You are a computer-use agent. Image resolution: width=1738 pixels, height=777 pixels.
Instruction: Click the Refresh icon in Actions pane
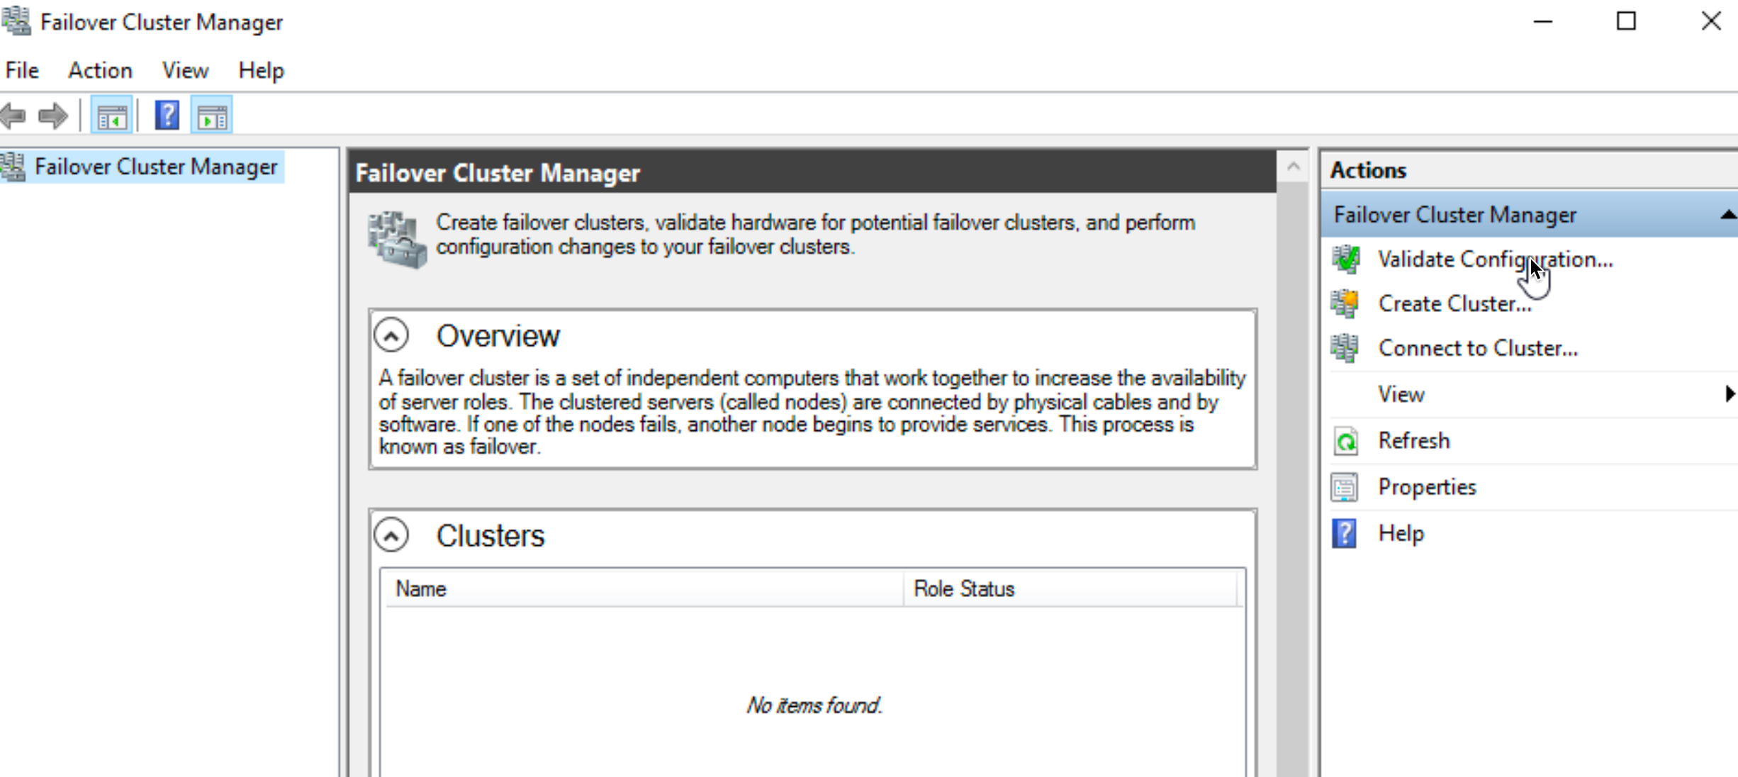[x=1345, y=441]
